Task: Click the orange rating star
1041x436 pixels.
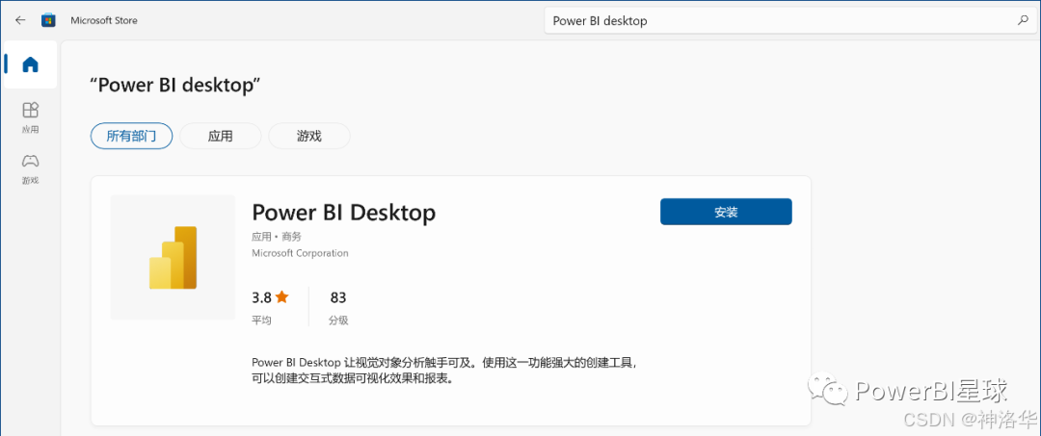Action: pyautogui.click(x=282, y=296)
